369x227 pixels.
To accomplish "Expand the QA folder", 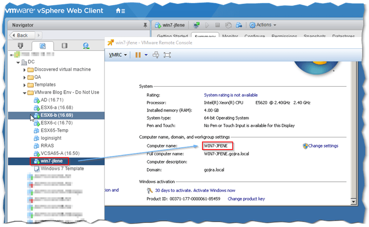I will [24, 77].
